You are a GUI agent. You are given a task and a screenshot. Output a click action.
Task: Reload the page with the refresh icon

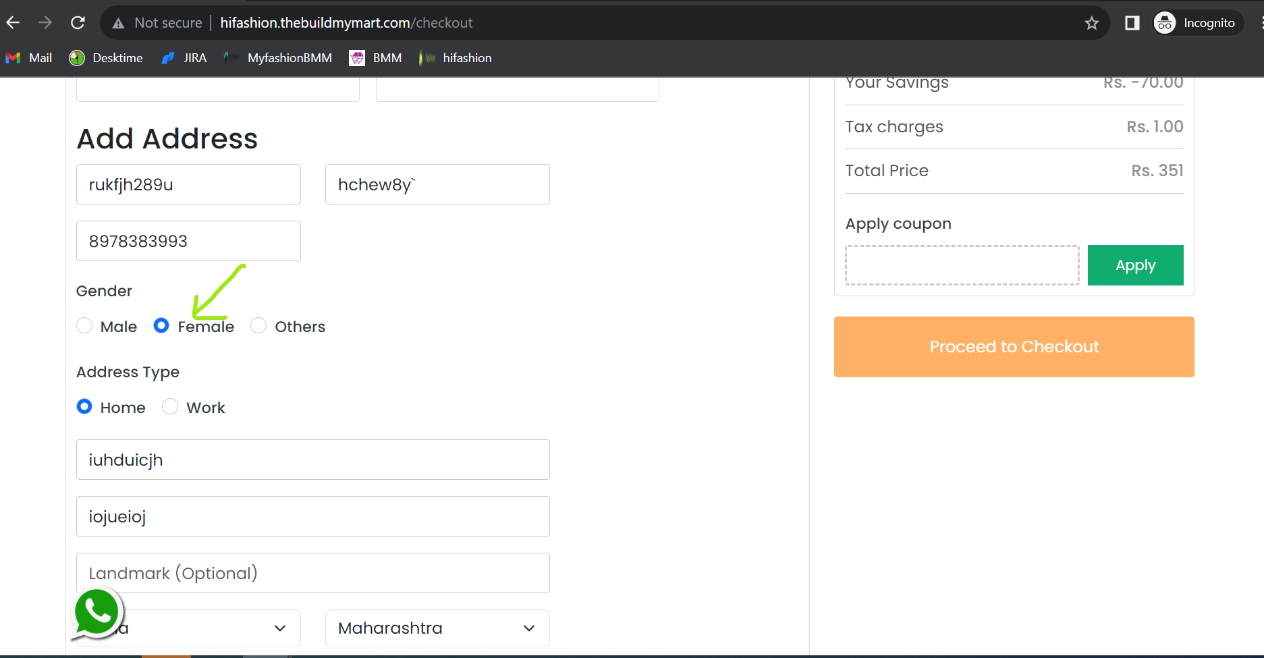click(78, 23)
